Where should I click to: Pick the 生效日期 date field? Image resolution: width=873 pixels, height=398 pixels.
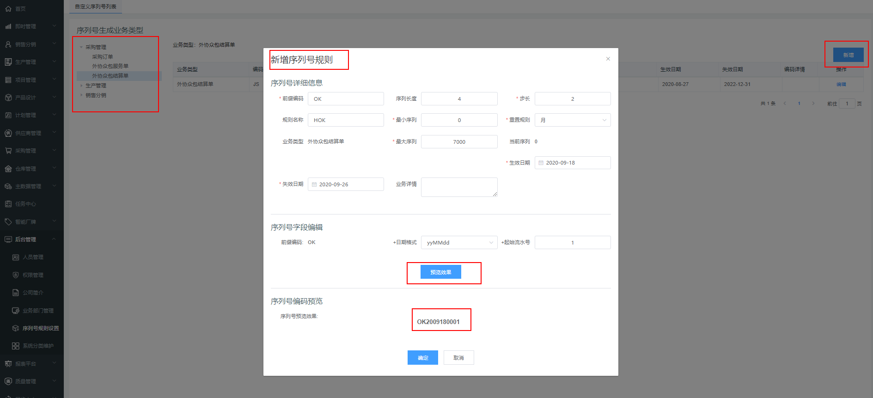click(x=572, y=163)
